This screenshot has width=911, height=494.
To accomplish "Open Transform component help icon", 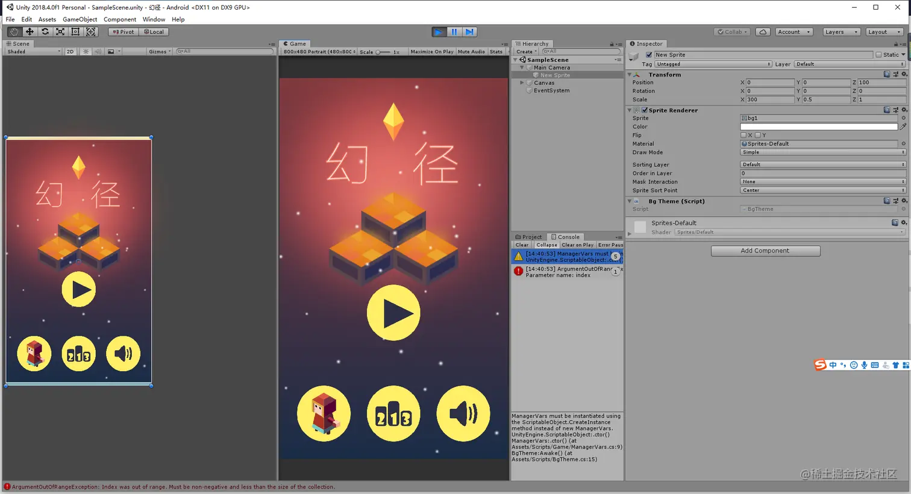I will [x=887, y=75].
